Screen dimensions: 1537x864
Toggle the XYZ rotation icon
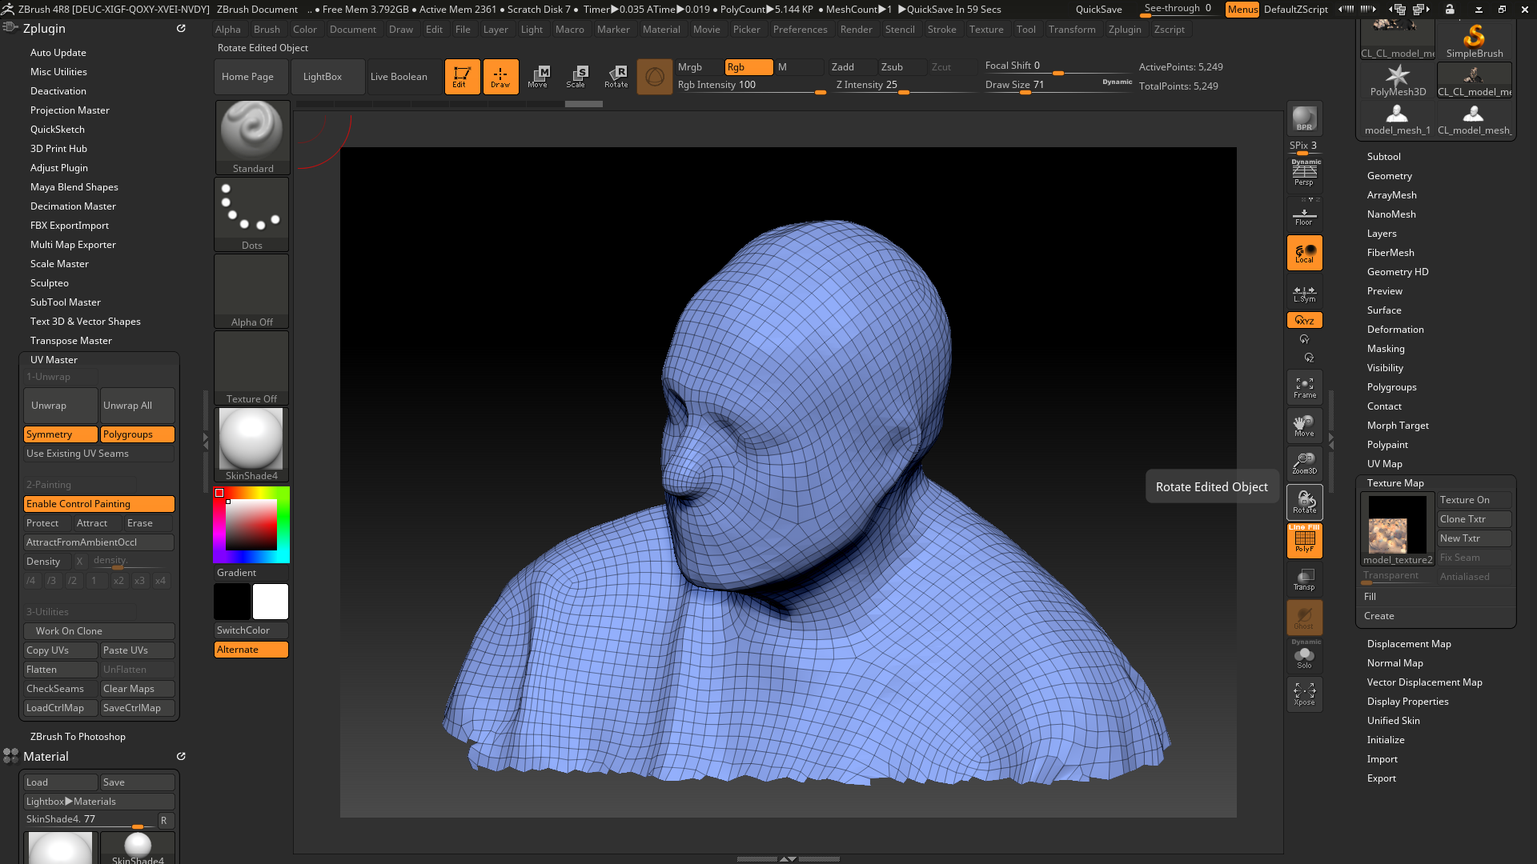click(x=1304, y=320)
